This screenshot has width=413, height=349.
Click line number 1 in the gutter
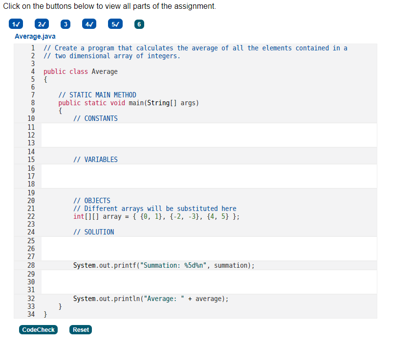pyautogui.click(x=33, y=48)
